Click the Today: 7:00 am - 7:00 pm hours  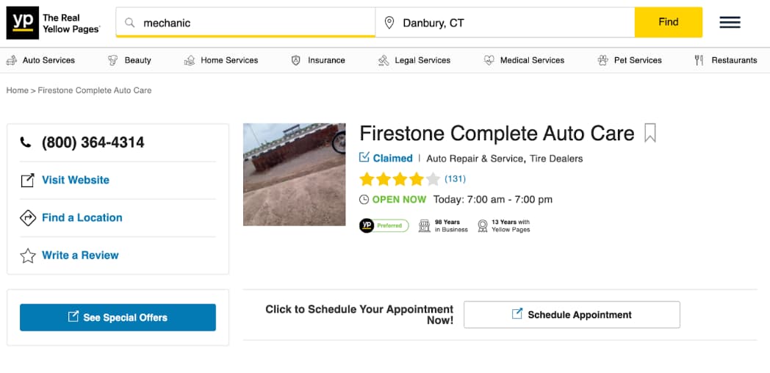click(493, 200)
